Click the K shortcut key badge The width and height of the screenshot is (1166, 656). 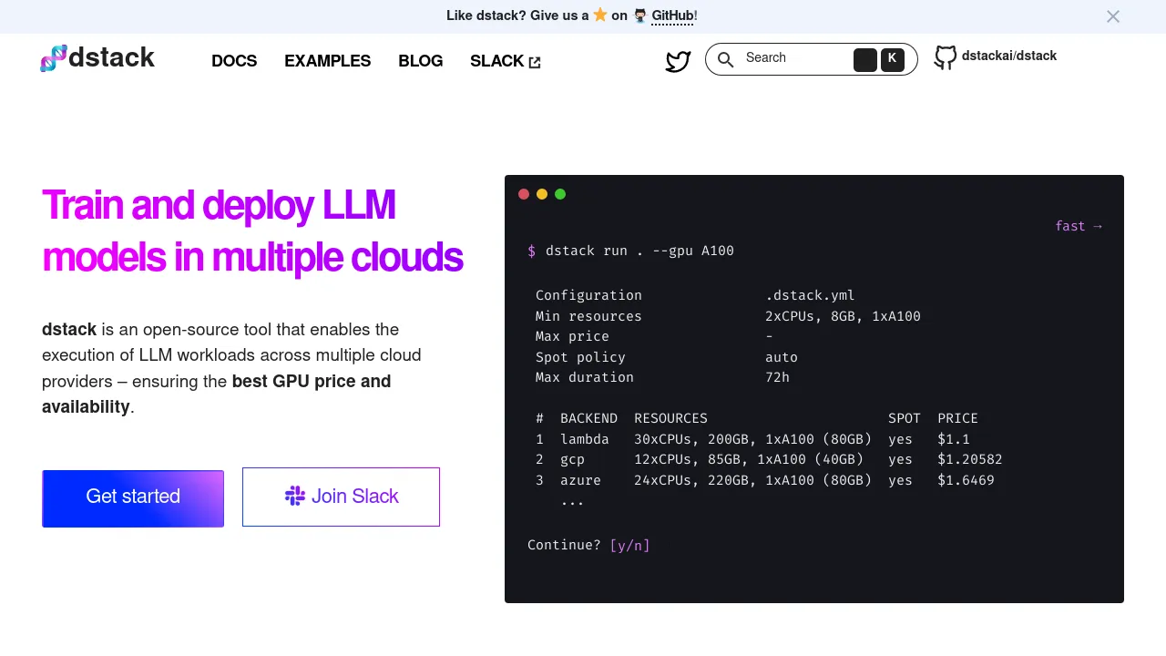click(x=892, y=59)
